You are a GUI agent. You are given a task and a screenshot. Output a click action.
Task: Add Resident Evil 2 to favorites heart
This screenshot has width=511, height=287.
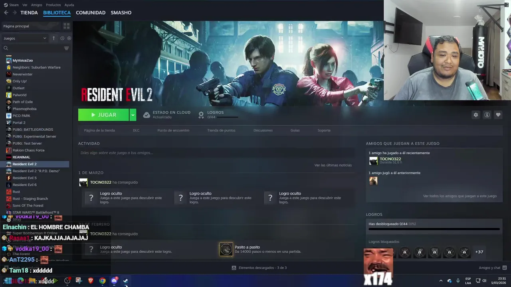[498, 115]
